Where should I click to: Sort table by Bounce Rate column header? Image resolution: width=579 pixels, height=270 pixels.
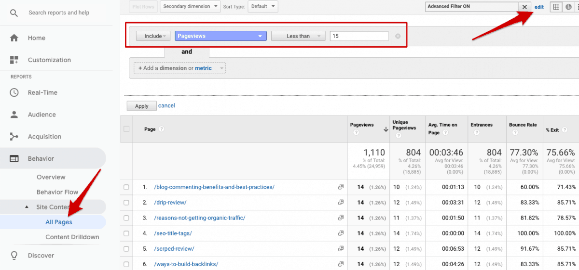(523, 125)
